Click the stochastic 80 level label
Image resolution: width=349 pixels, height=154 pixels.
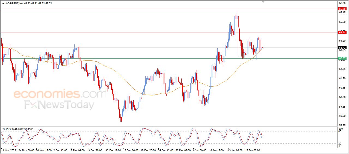(340, 131)
